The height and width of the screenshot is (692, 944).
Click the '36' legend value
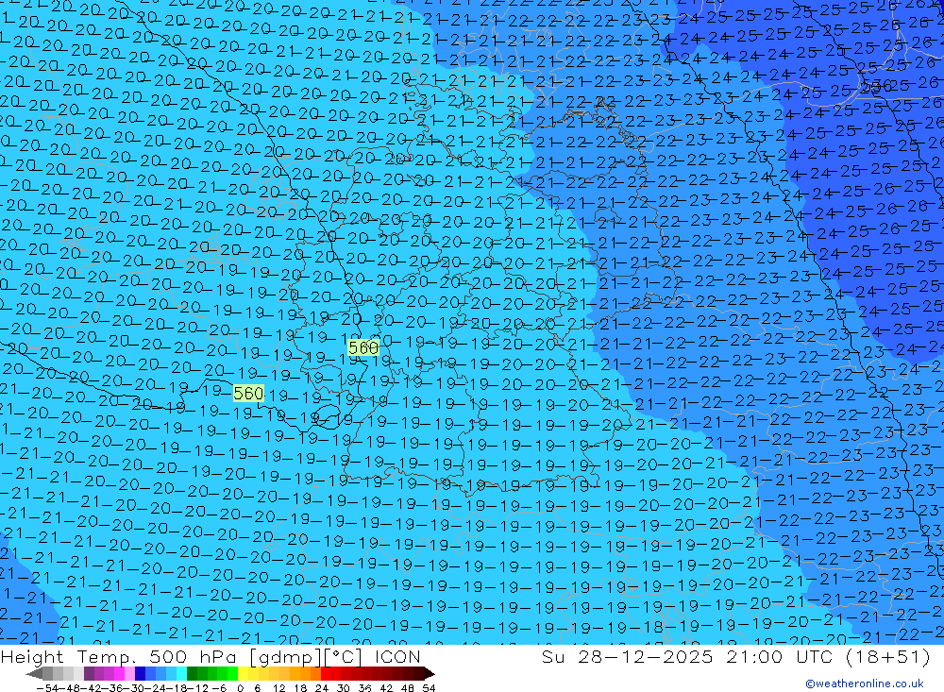pos(364,688)
